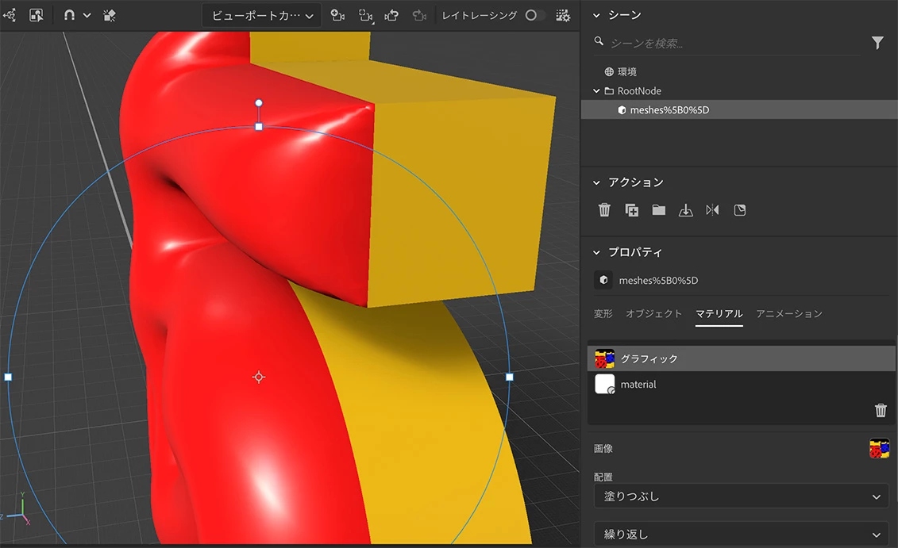Click the 配置 label above dropdown

(603, 477)
